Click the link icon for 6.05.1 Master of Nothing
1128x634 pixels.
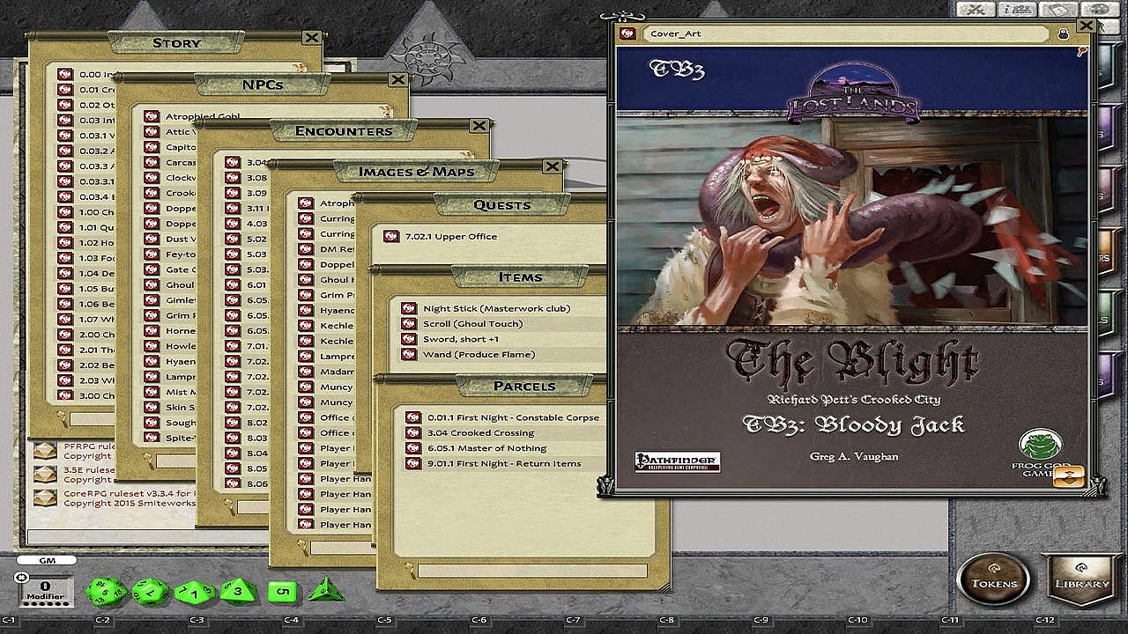tap(412, 448)
